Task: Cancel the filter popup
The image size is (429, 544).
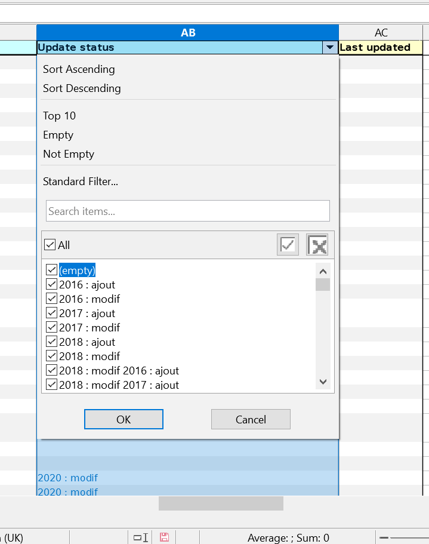Action: tap(251, 419)
